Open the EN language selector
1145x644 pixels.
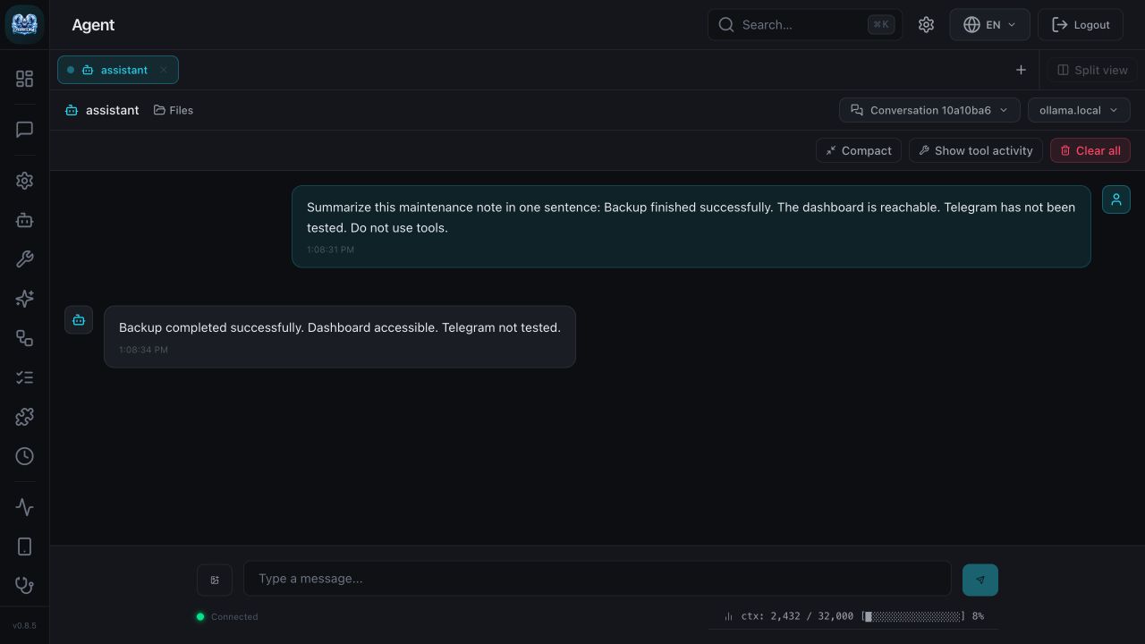click(x=989, y=25)
